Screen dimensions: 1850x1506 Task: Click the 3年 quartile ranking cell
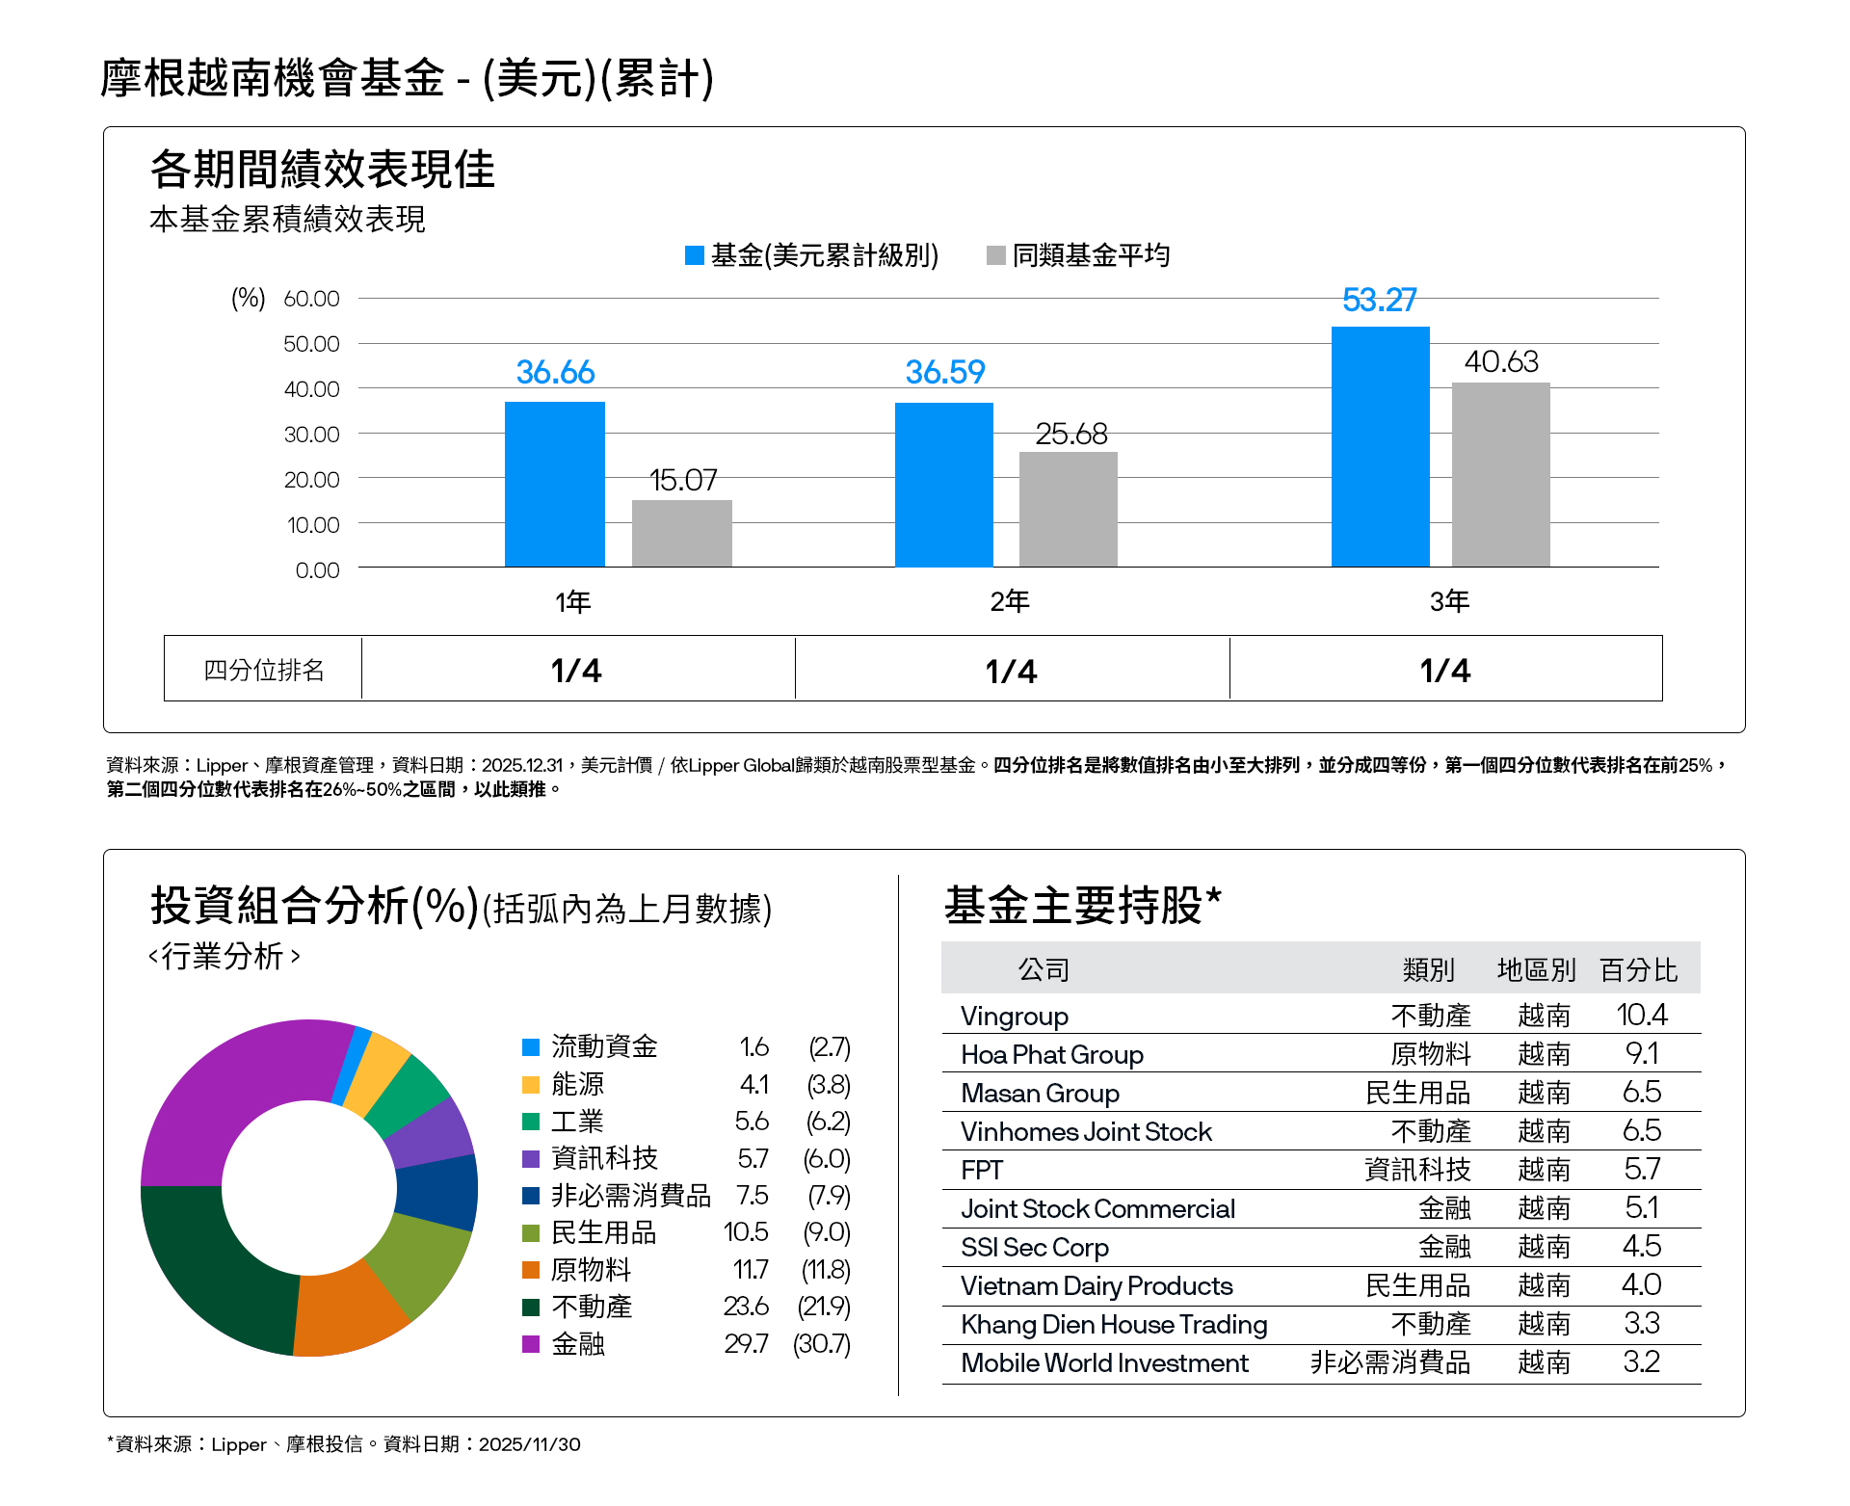point(1445,670)
